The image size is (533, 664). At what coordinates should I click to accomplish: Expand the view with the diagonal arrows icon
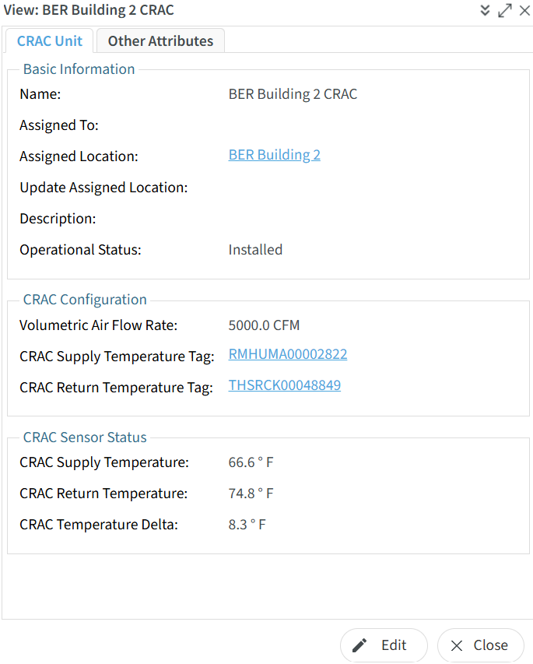click(x=505, y=10)
